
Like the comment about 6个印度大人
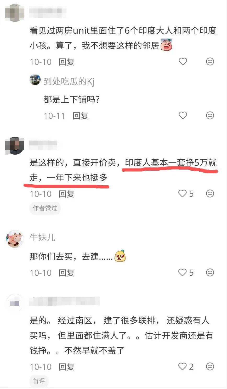coord(183,61)
